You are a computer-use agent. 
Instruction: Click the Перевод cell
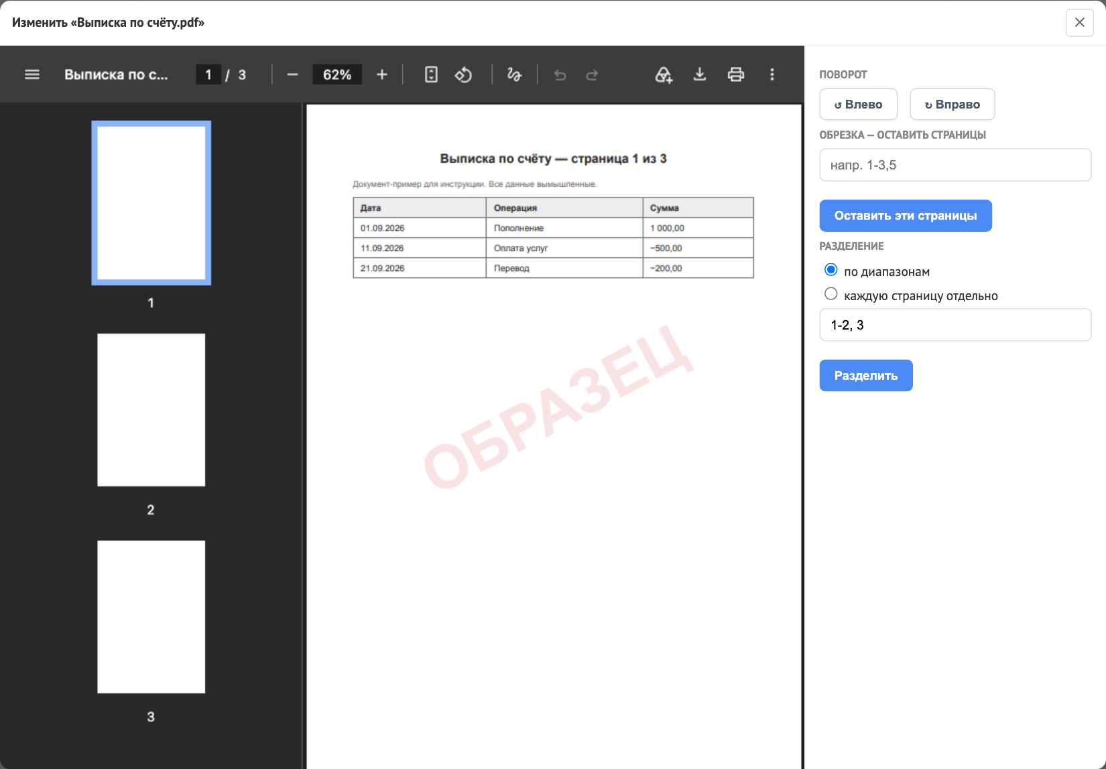pos(564,268)
